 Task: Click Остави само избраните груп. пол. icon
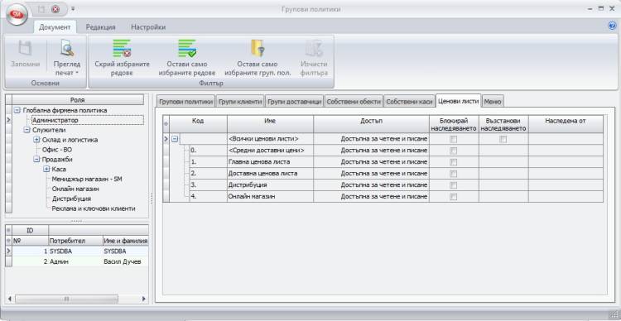coord(258,49)
